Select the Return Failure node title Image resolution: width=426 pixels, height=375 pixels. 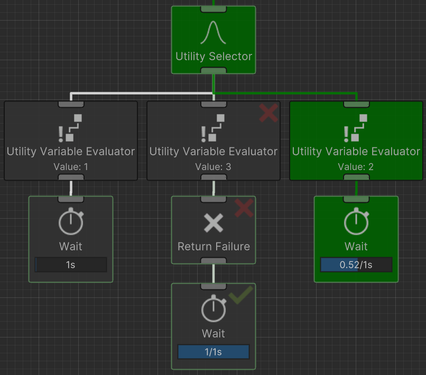(x=213, y=247)
